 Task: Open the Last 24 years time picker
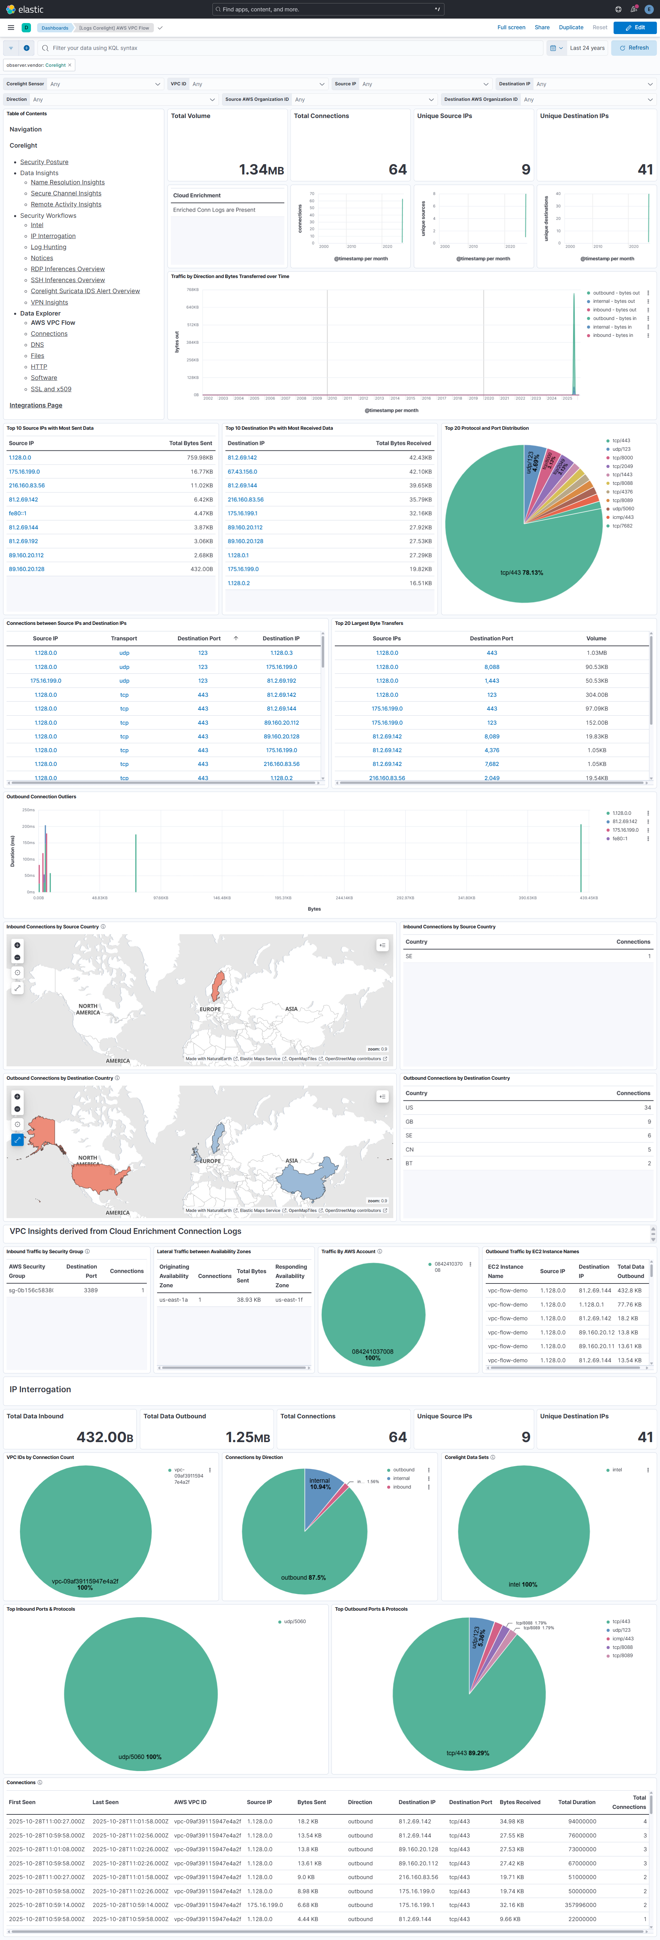pyautogui.click(x=587, y=47)
